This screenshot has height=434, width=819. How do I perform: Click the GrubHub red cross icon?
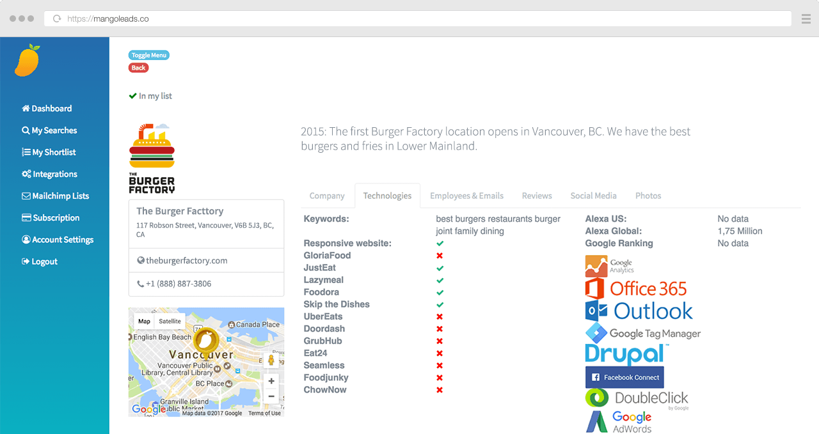coord(440,341)
